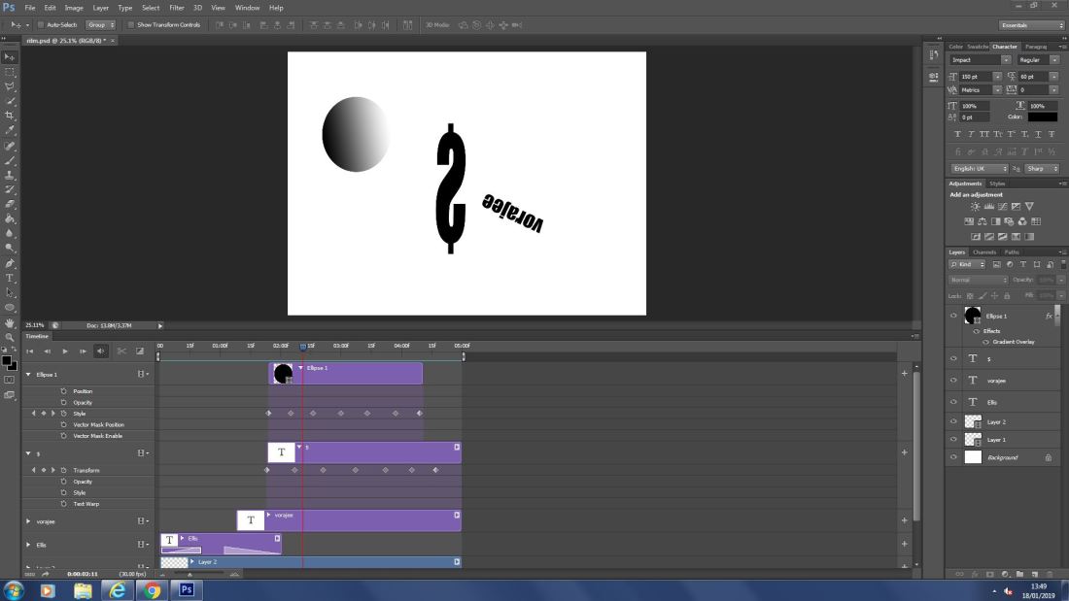Open the Filter menu
1069x601 pixels.
pos(176,8)
